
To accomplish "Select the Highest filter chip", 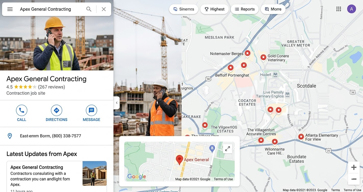I will 214,9.
